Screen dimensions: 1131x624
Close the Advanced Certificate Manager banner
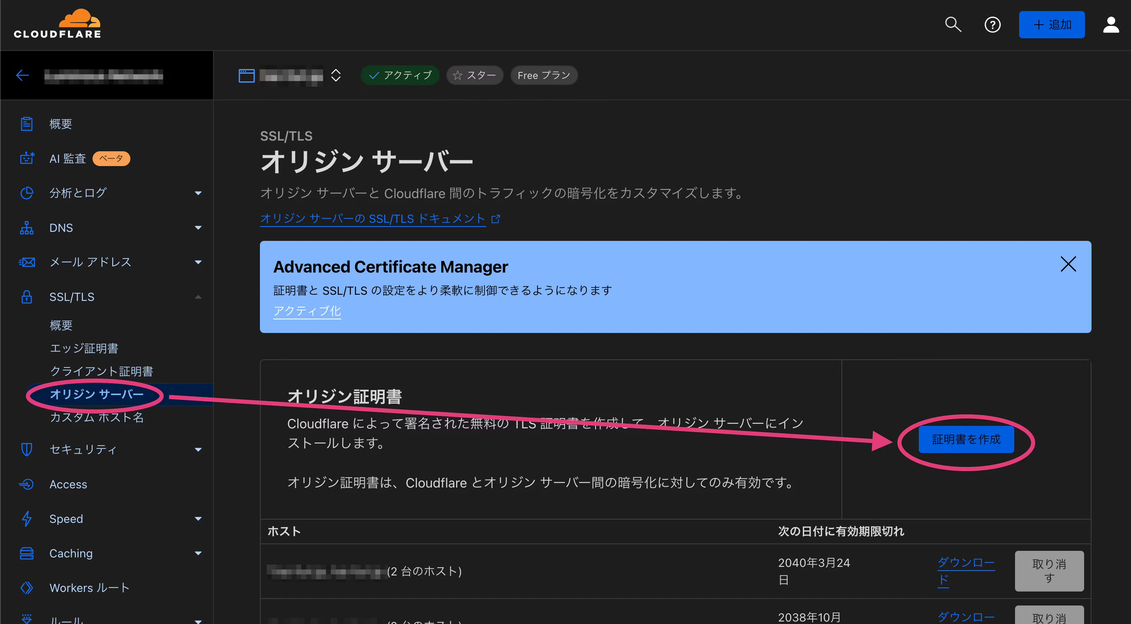point(1068,264)
